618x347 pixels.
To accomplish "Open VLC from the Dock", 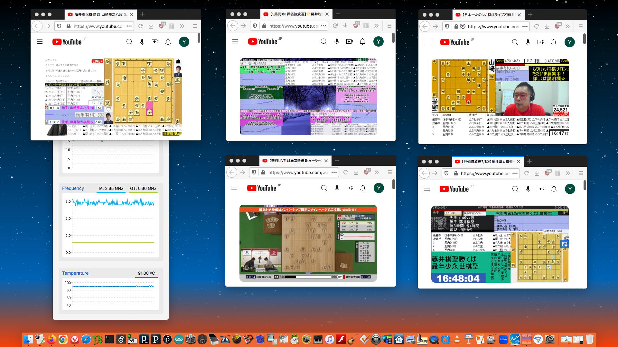I will tap(457, 339).
